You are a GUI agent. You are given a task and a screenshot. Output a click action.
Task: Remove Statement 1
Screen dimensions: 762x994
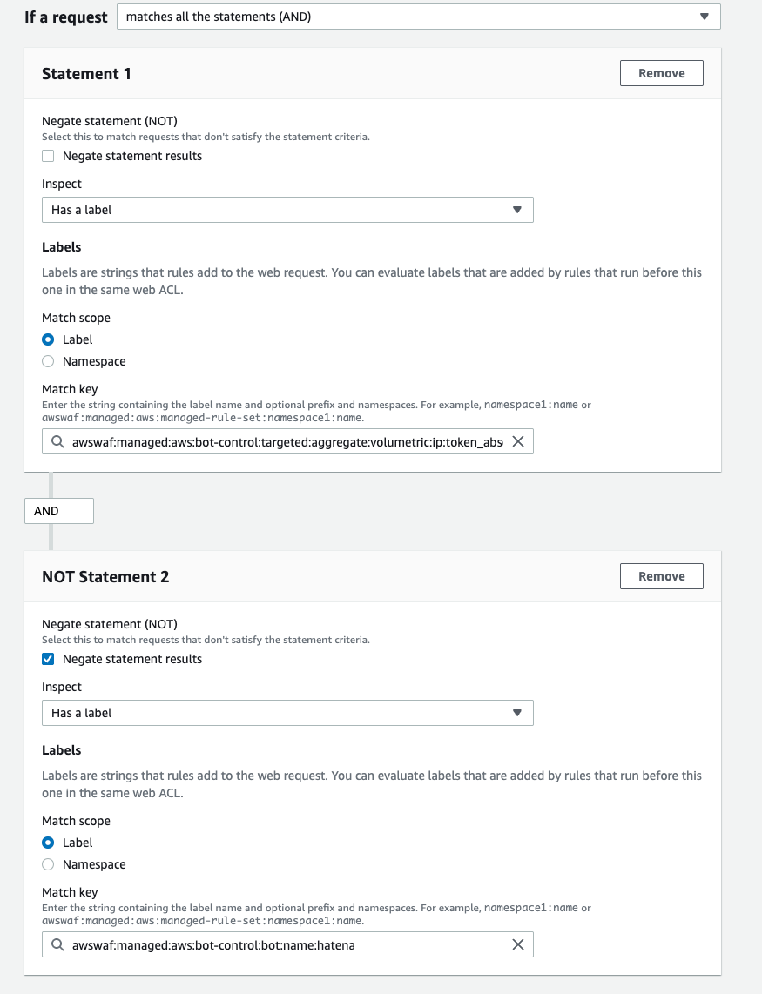tap(661, 73)
